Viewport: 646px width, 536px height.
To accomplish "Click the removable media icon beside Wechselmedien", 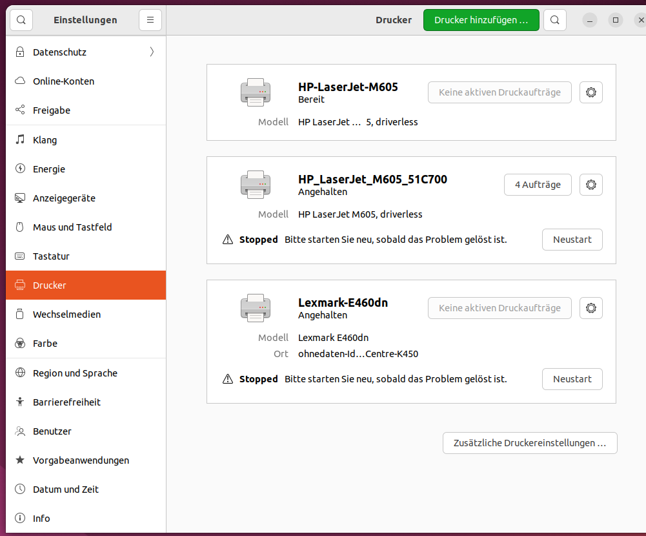I will [x=20, y=314].
